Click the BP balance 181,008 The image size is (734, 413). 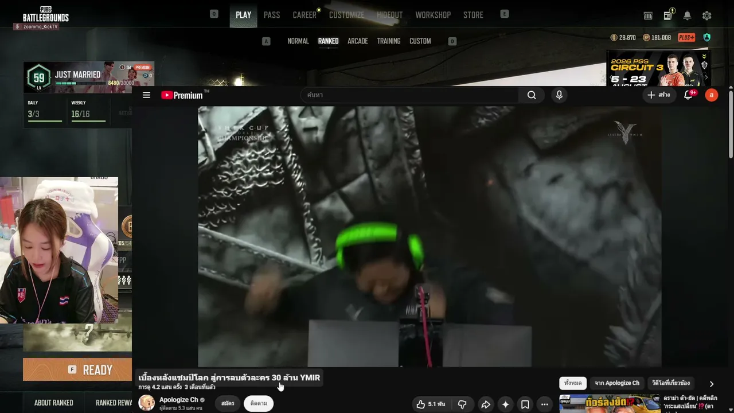click(657, 38)
